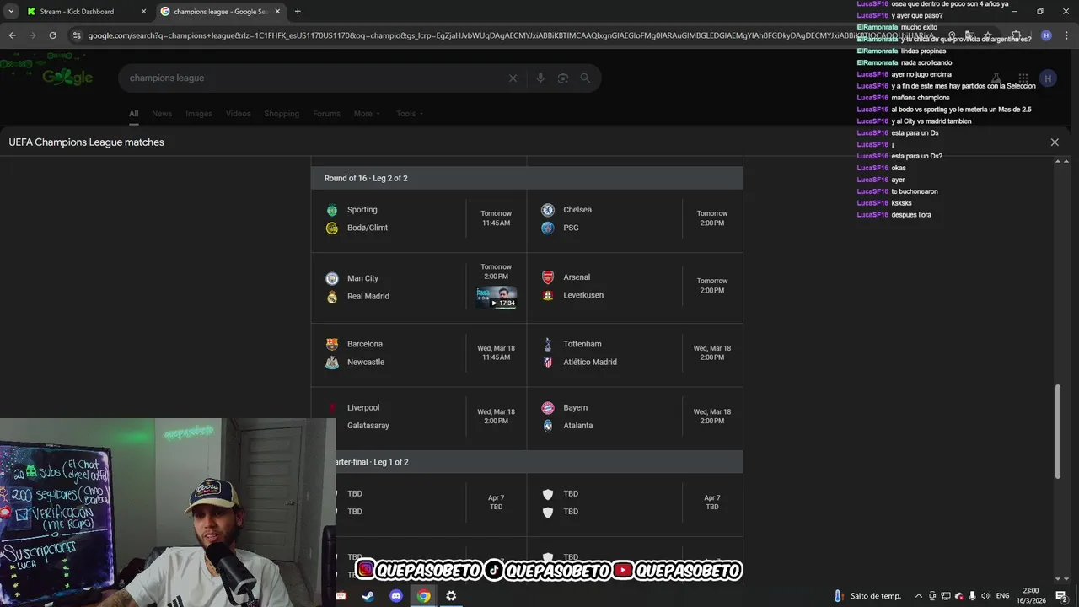Open the H profile avatar in Google
The height and width of the screenshot is (607, 1079).
[1048, 78]
